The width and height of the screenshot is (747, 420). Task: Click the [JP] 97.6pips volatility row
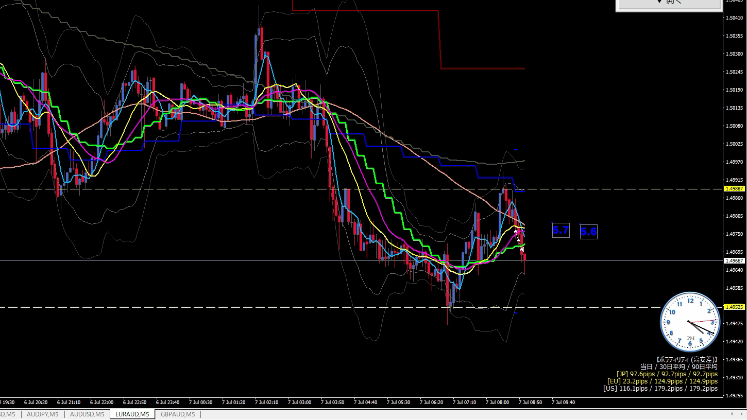click(667, 374)
